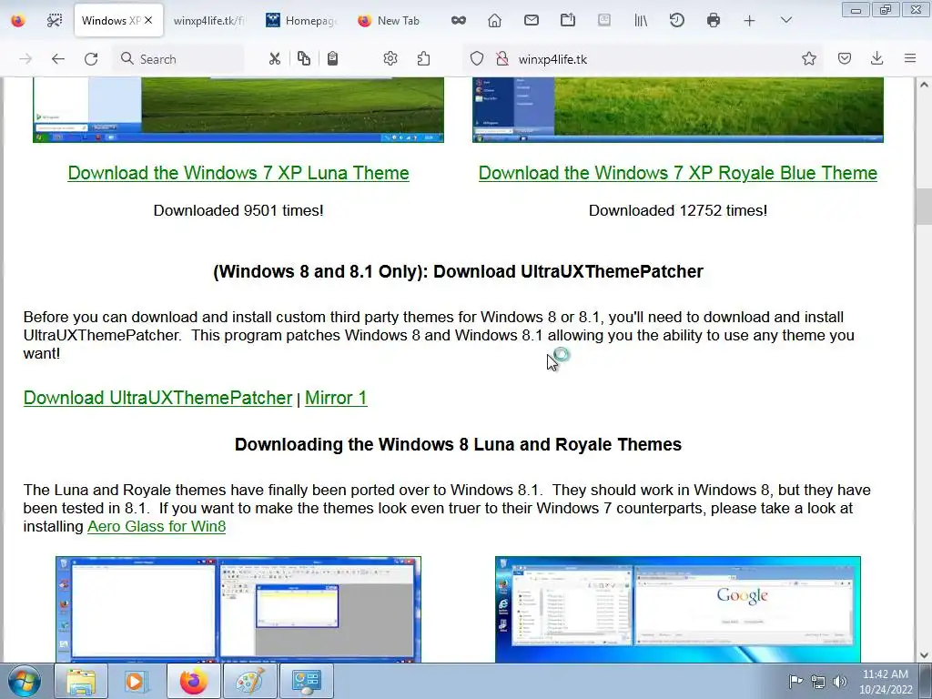932x699 pixels.
Task: Click the Back arrow button
Action: click(57, 59)
